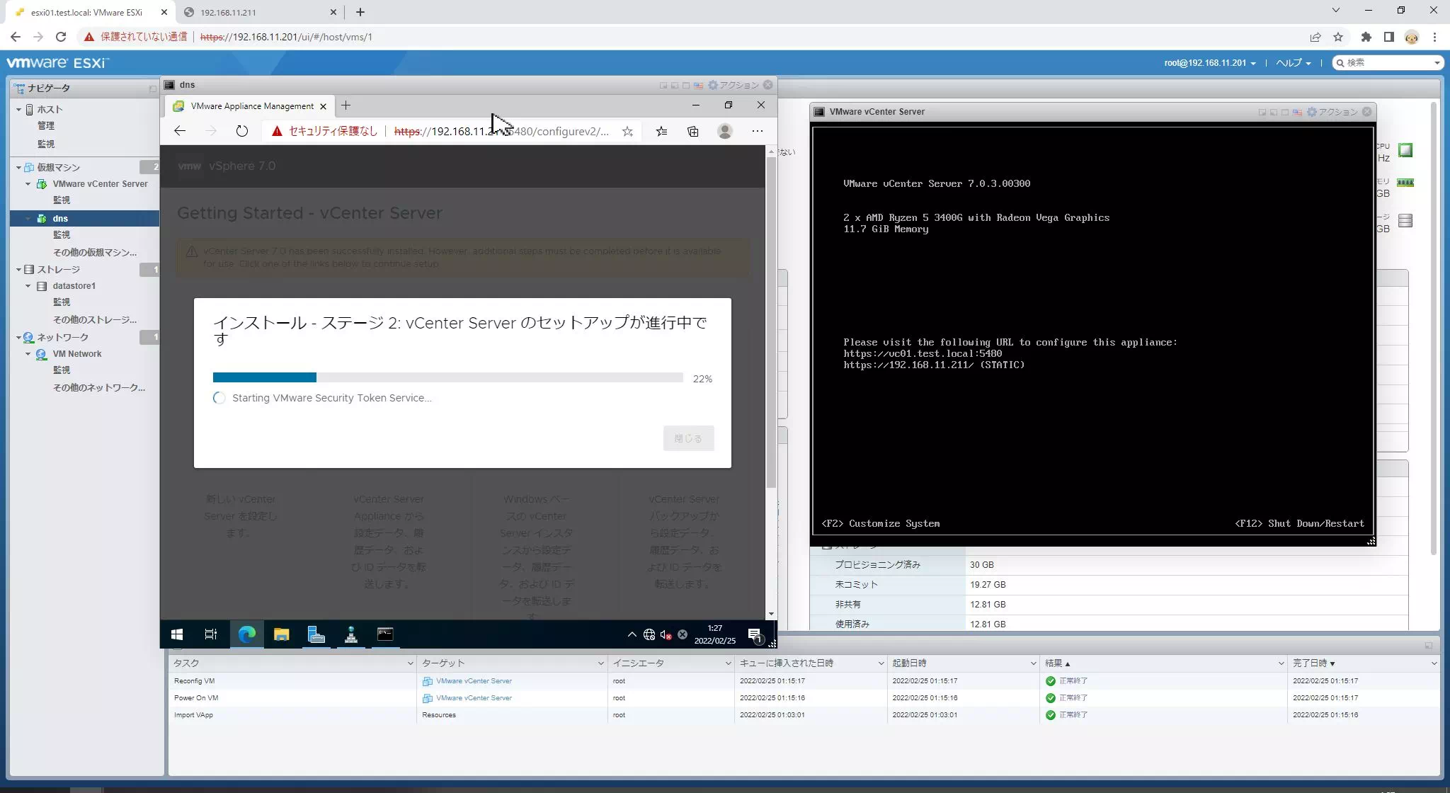Reload the outer browser page
The image size is (1450, 793).
pos(61,37)
